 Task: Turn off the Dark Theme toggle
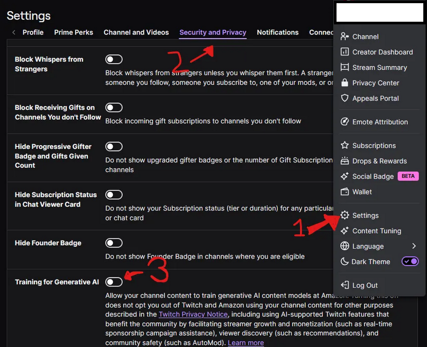coord(410,261)
